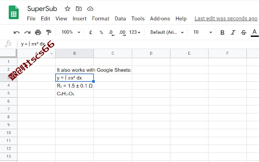Click the blue fill handle of cell B3
Image resolution: width=259 pixels, height=162 pixels.
click(93, 81)
